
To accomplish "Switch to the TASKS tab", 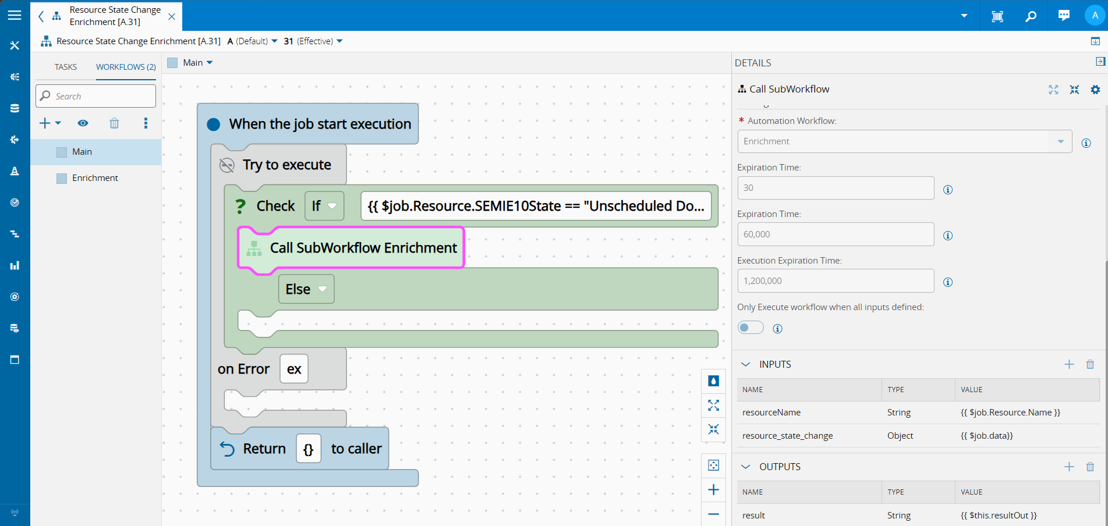I will [x=65, y=66].
